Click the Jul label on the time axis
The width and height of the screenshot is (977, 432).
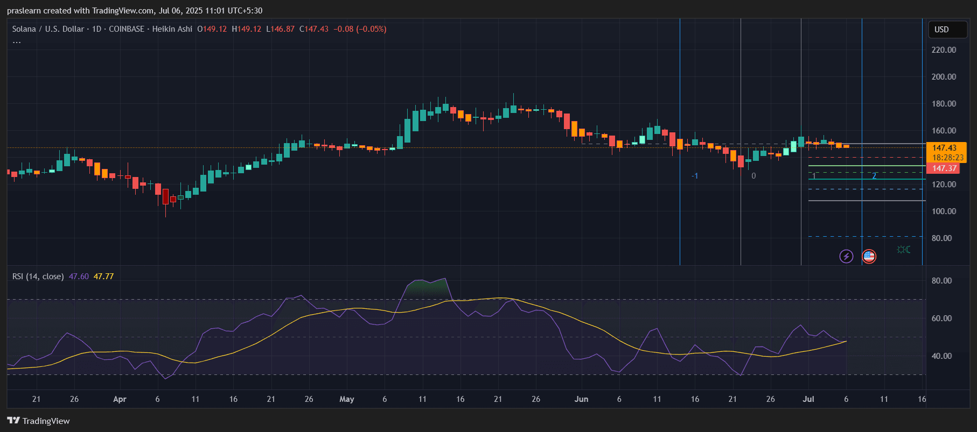[808, 399]
